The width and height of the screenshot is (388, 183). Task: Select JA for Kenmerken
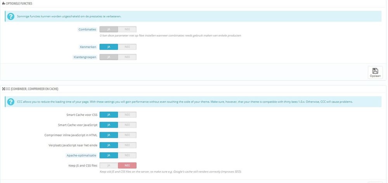click(x=109, y=47)
